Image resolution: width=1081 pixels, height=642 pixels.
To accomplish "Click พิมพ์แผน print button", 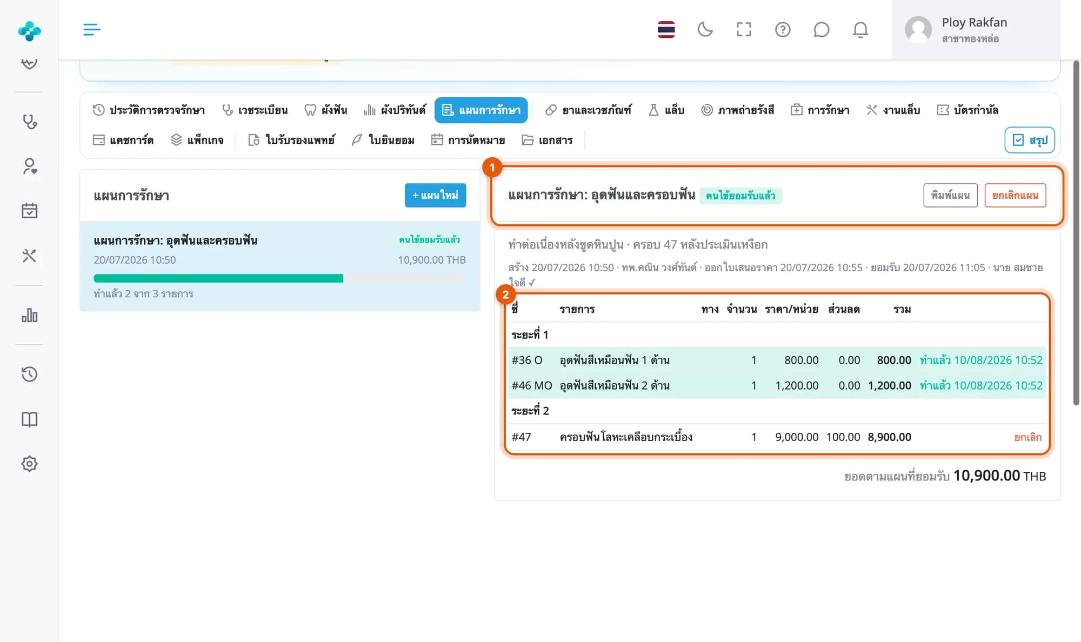I will click(950, 195).
